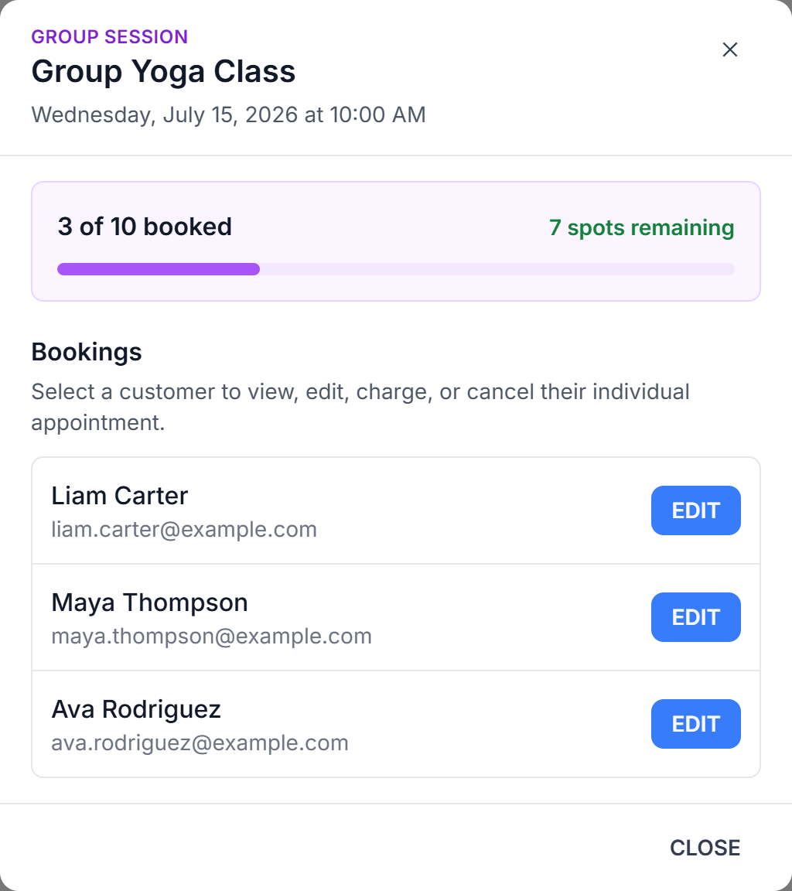The image size is (792, 891).
Task: Edit Ava Rodriguez's booking
Action: tap(695, 724)
